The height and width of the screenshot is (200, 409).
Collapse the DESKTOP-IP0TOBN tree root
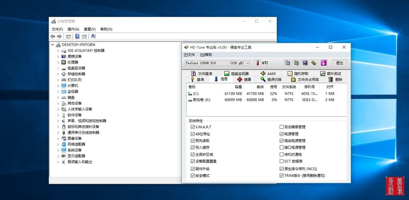[x=53, y=45]
